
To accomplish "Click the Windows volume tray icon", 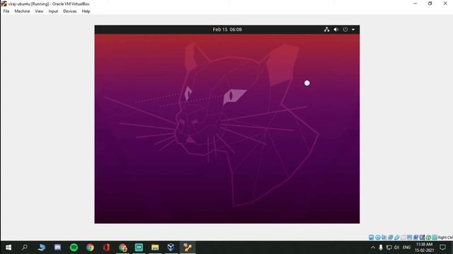I will (396, 248).
